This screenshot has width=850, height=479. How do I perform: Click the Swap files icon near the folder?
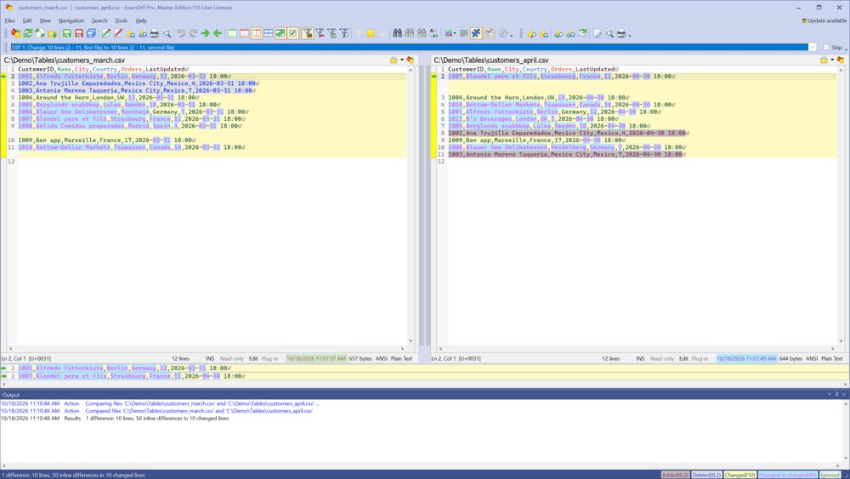(40, 34)
